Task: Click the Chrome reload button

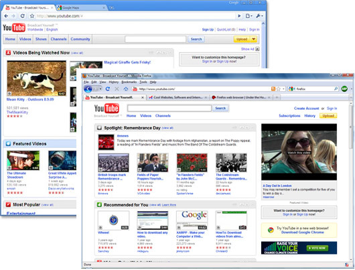Action: [22, 16]
